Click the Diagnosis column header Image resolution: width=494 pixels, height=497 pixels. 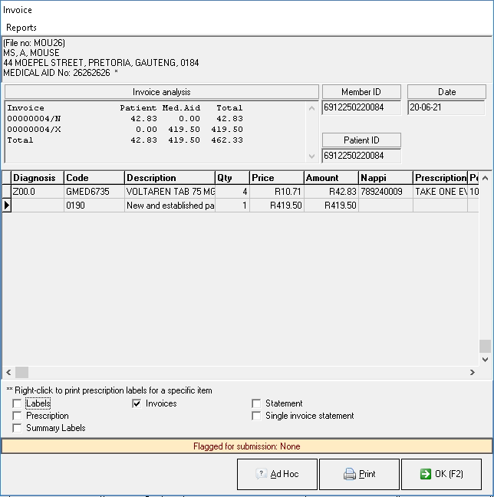[38, 178]
